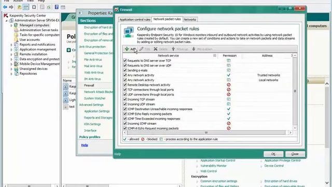
Task: Click blocked icon for Remote Desktop network activity
Action: point(228,85)
